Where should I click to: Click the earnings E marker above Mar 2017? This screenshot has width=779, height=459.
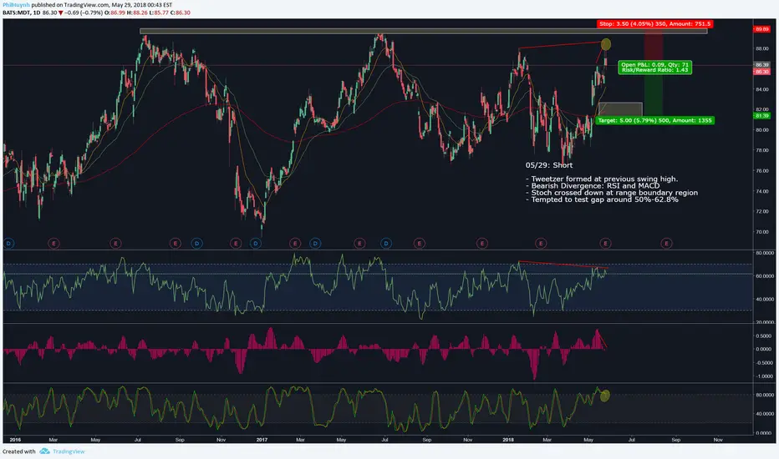295,243
